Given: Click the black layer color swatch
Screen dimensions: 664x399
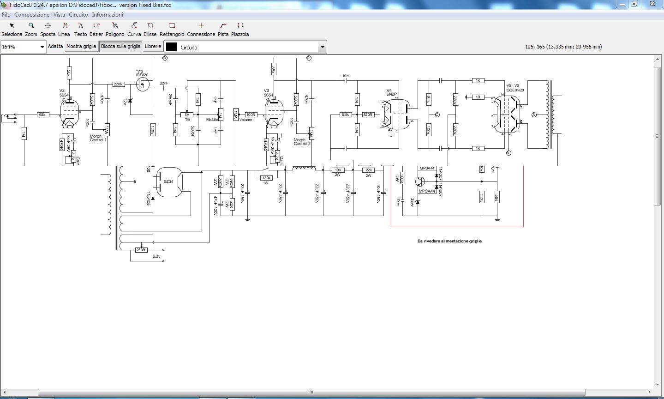Looking at the screenshot, I should coord(172,47).
